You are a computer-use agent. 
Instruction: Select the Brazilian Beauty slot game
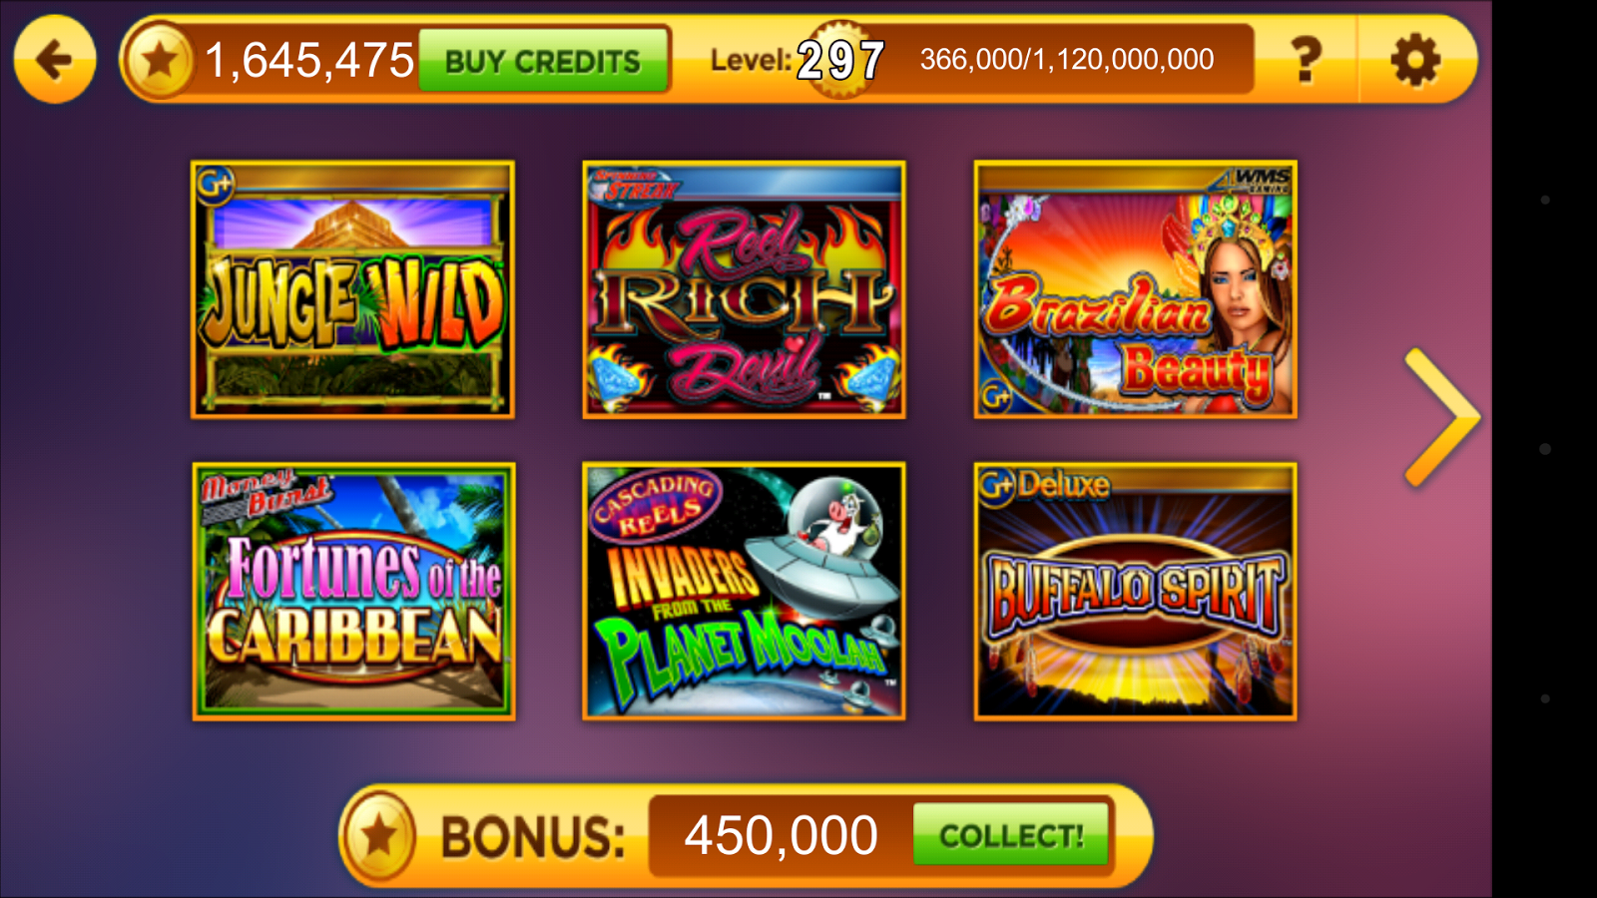[1135, 289]
